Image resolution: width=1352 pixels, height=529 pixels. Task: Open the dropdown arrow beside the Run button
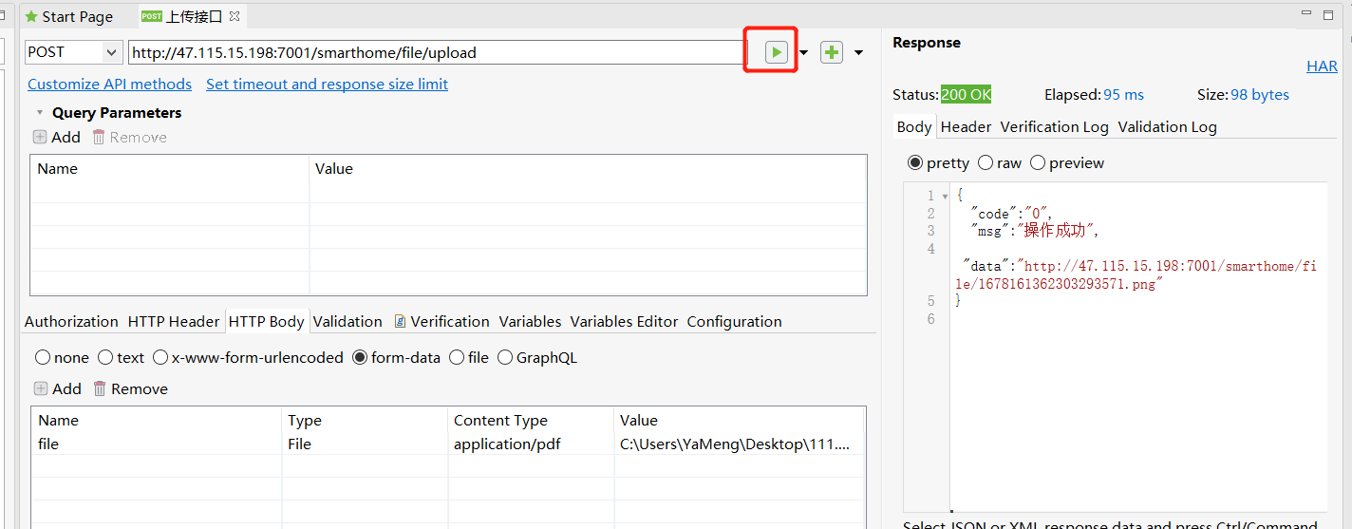tap(804, 53)
